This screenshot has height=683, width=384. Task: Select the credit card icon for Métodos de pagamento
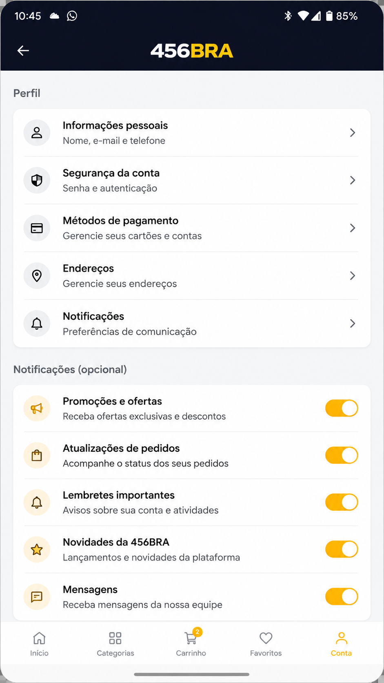[x=37, y=228]
